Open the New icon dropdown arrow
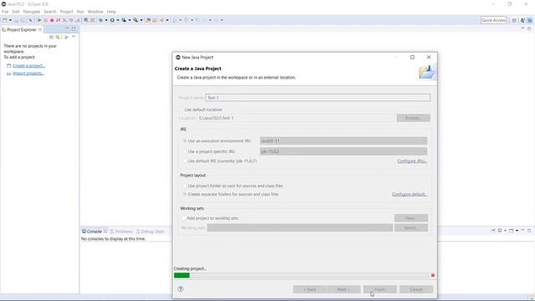 coord(10,20)
